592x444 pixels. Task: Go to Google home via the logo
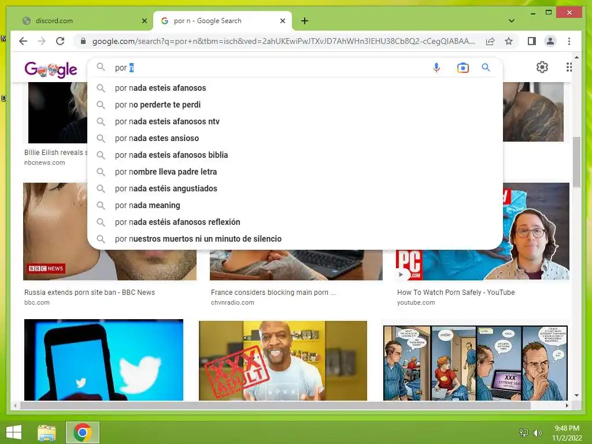click(x=51, y=69)
